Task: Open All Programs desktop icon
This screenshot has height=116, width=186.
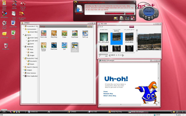Action: pyautogui.click(x=4, y=14)
